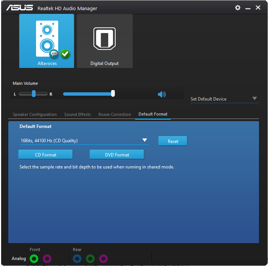Switch to Room Correction tab
The image size is (268, 266).
pos(114,114)
